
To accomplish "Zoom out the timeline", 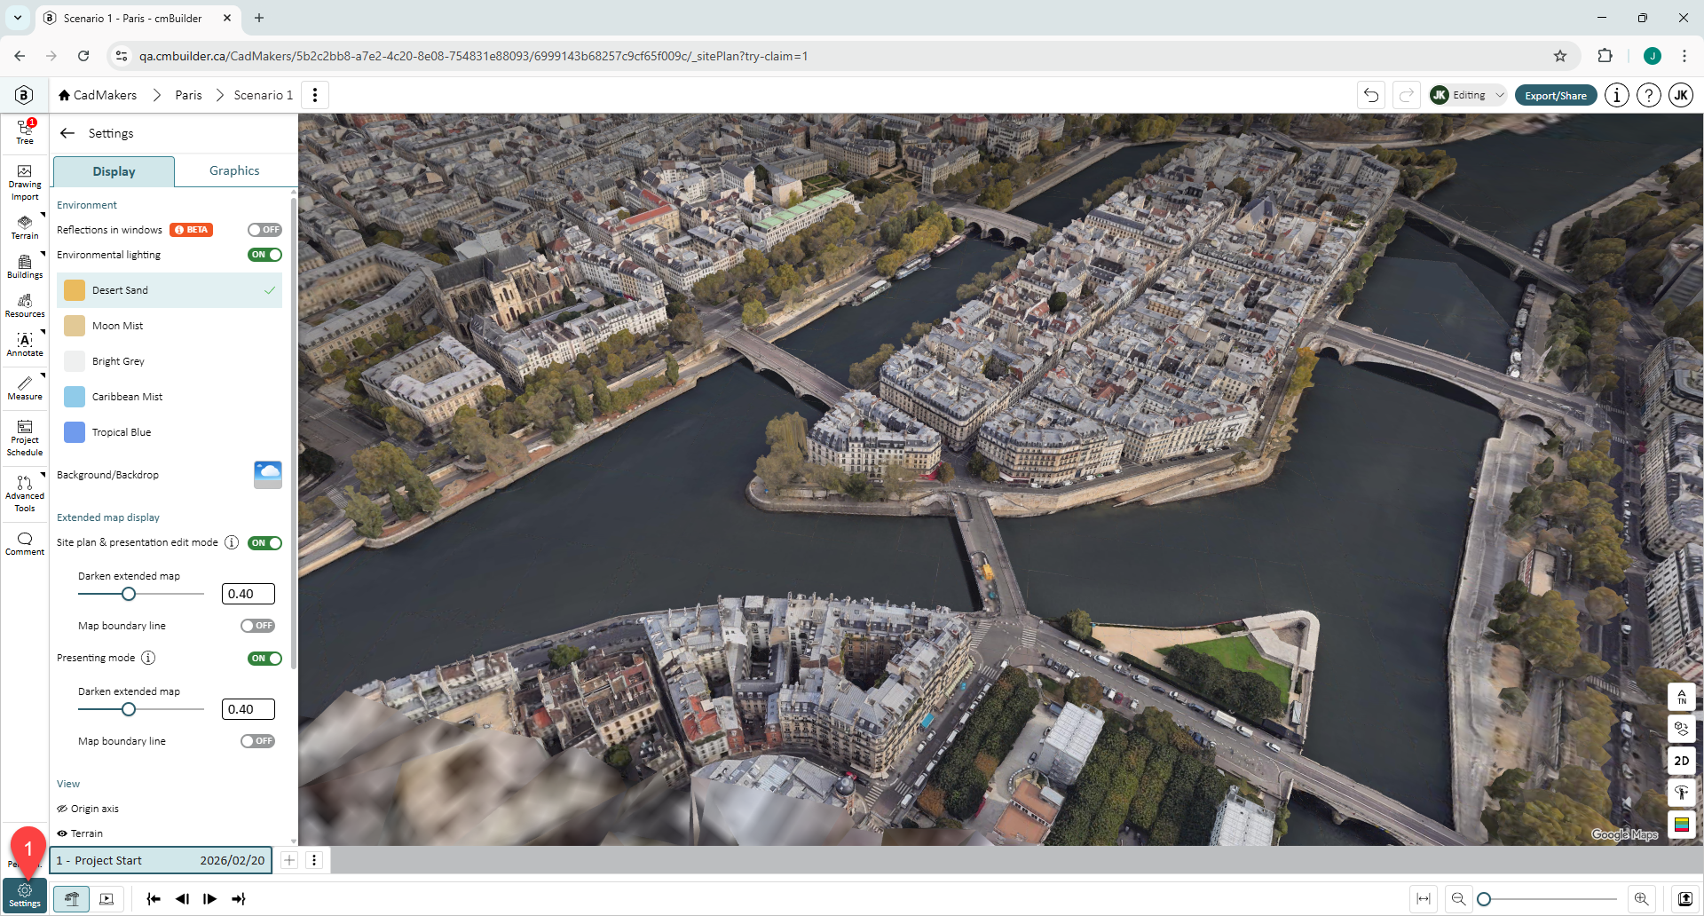I will [x=1458, y=899].
